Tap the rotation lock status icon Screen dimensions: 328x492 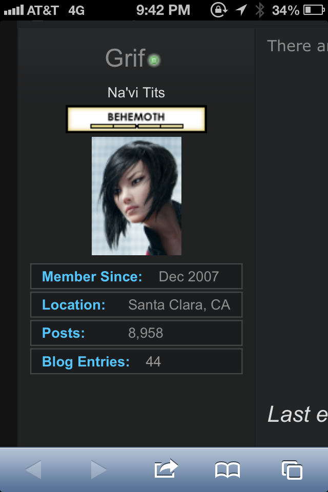pos(218,10)
